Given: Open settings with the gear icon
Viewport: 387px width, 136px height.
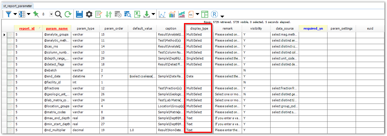Looking at the screenshot, I should [x=89, y=14].
